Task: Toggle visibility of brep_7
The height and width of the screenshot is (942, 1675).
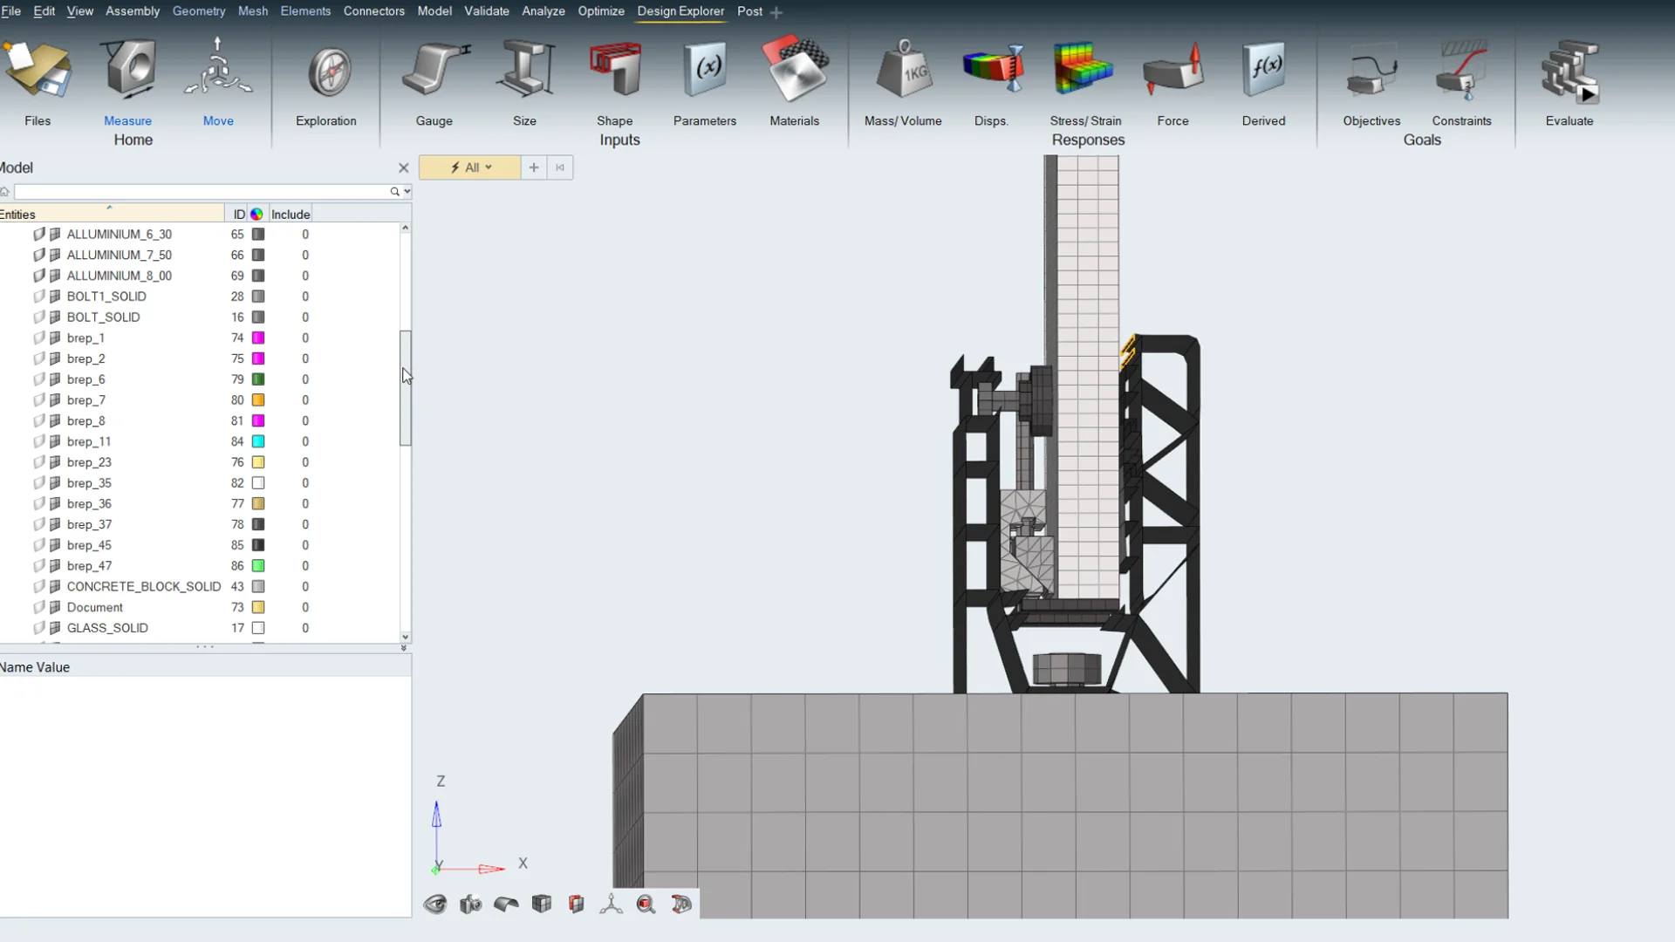Action: pyautogui.click(x=38, y=400)
